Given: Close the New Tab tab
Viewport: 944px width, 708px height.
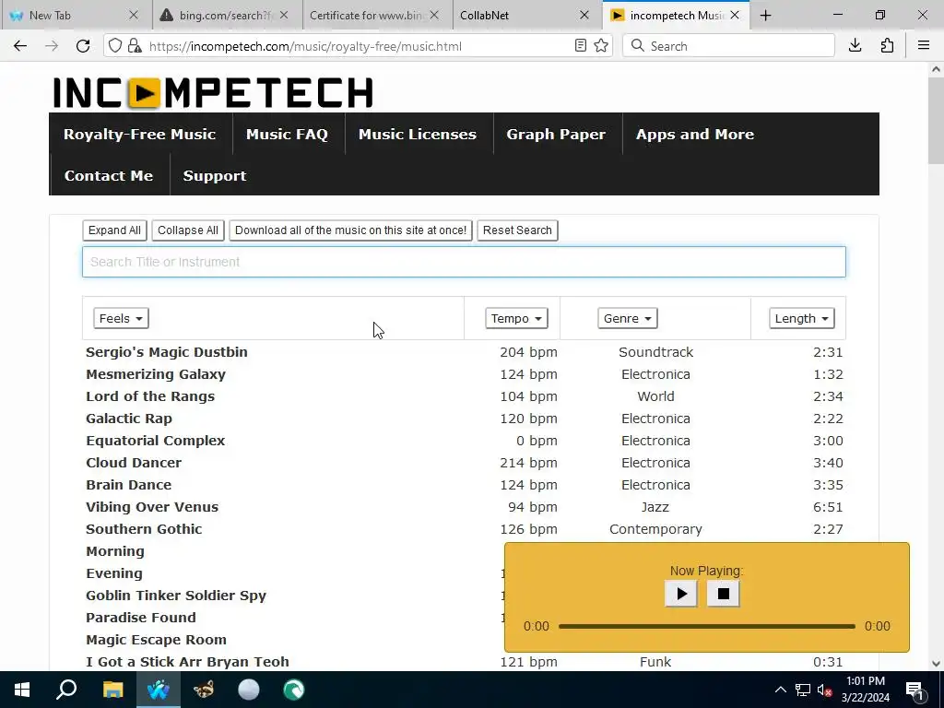Looking at the screenshot, I should coord(134,15).
